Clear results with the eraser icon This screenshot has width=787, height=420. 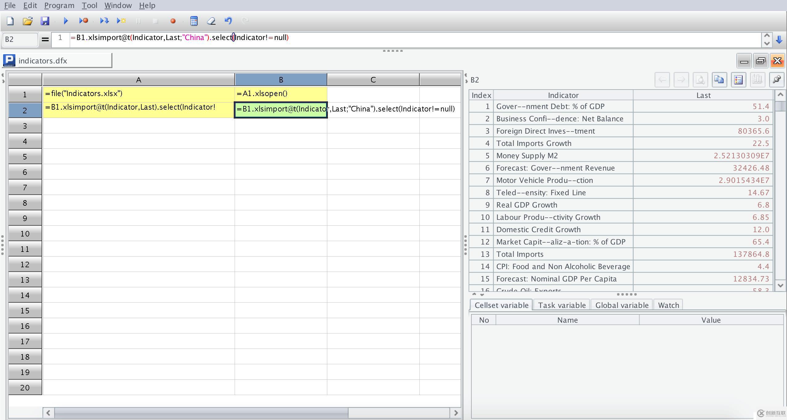(x=211, y=21)
